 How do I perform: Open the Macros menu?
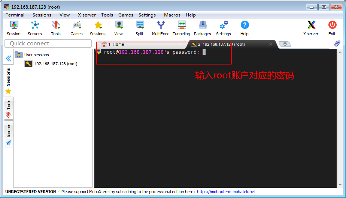[x=172, y=15]
